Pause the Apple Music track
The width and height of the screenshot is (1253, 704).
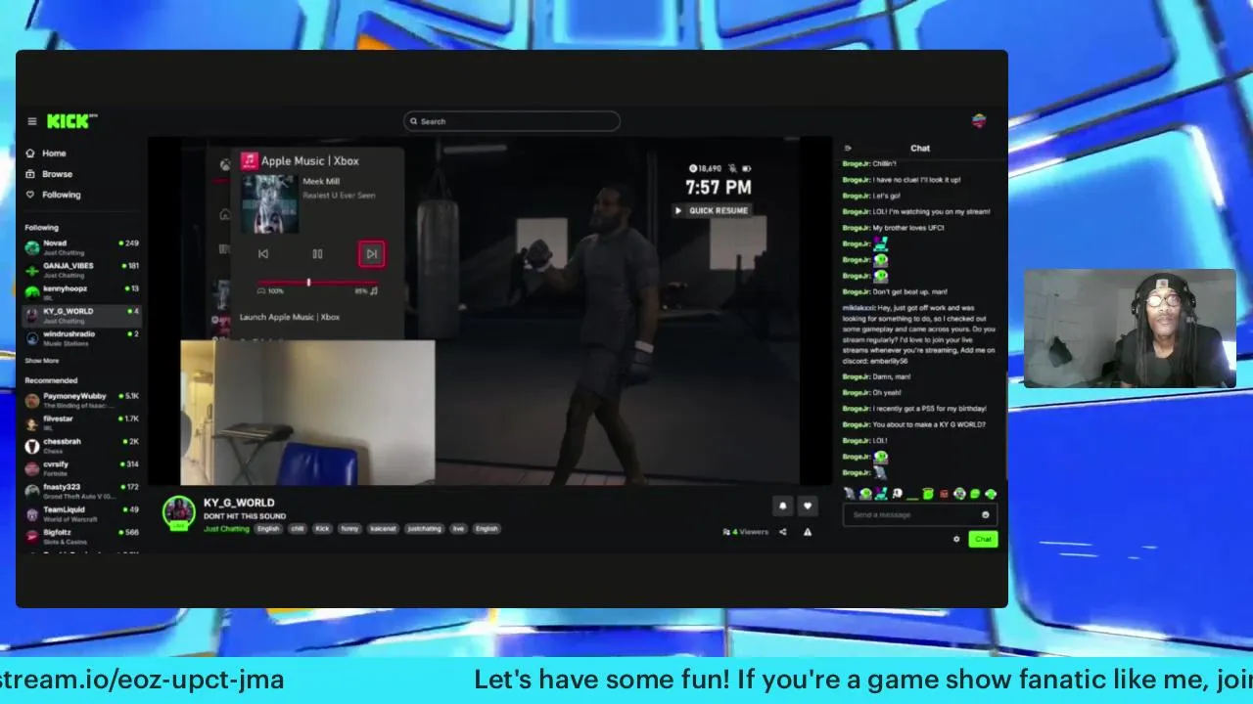click(317, 254)
